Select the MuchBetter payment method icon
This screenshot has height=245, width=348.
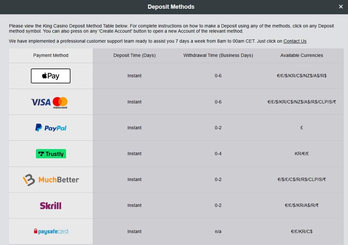click(51, 179)
